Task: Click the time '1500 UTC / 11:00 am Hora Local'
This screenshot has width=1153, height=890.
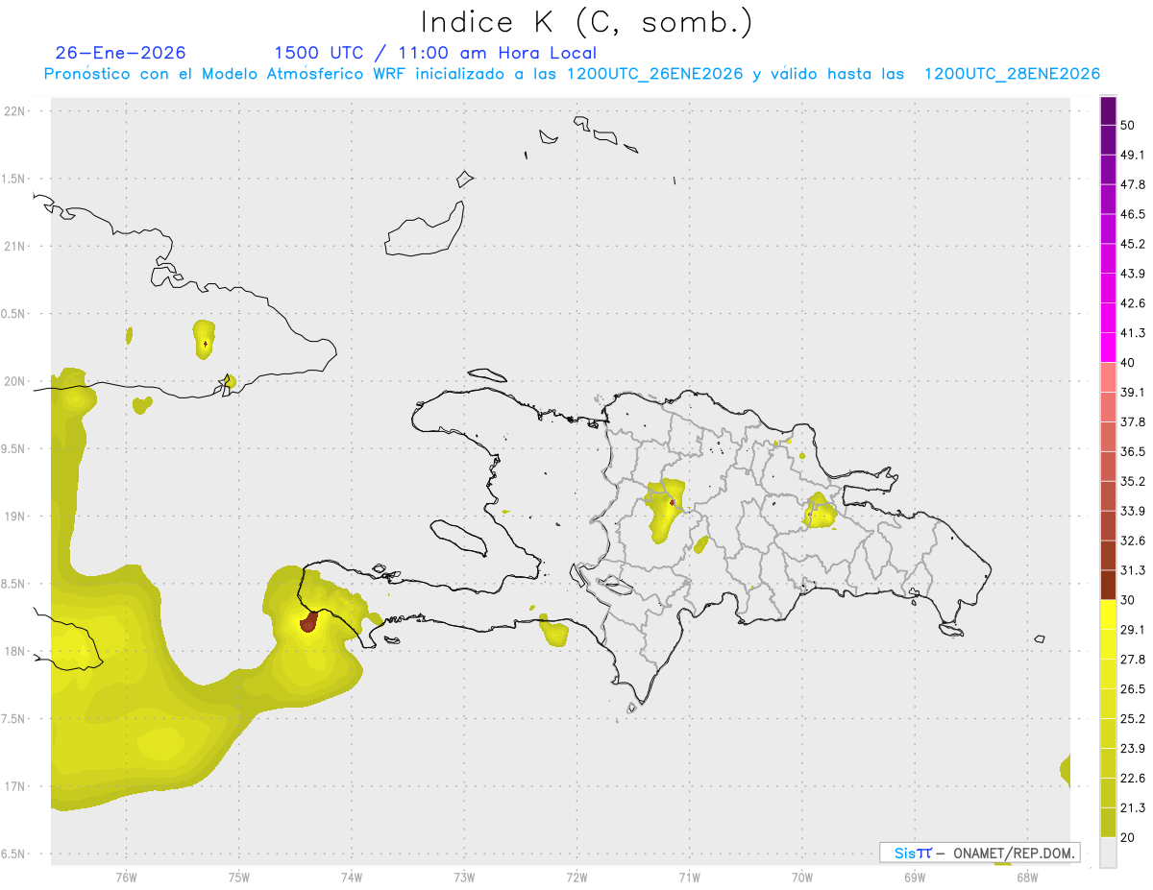Action: coord(435,53)
